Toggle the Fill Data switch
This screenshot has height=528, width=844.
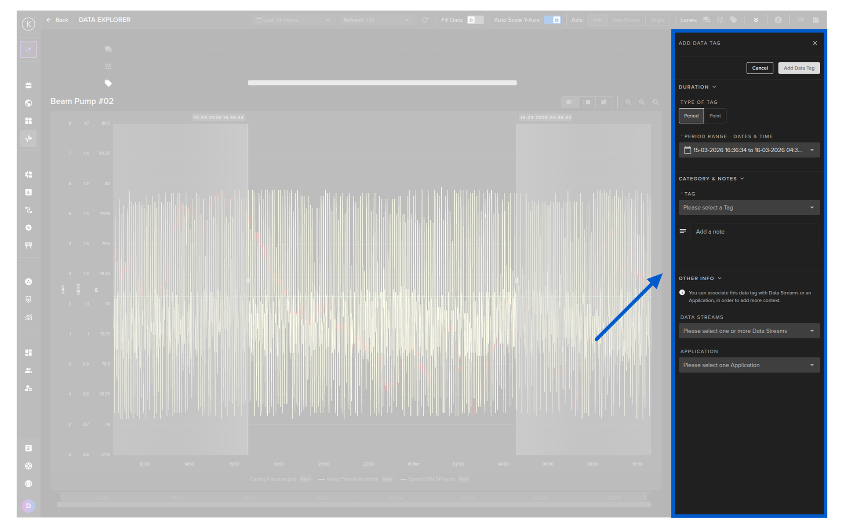pos(475,20)
